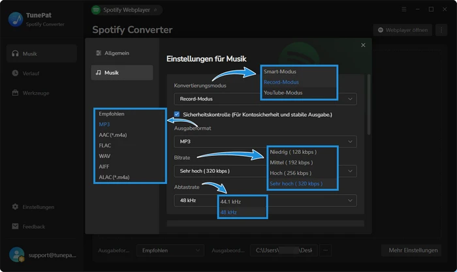Open the three-dot more options button
Image resolution: width=457 pixels, height=272 pixels.
click(441, 30)
